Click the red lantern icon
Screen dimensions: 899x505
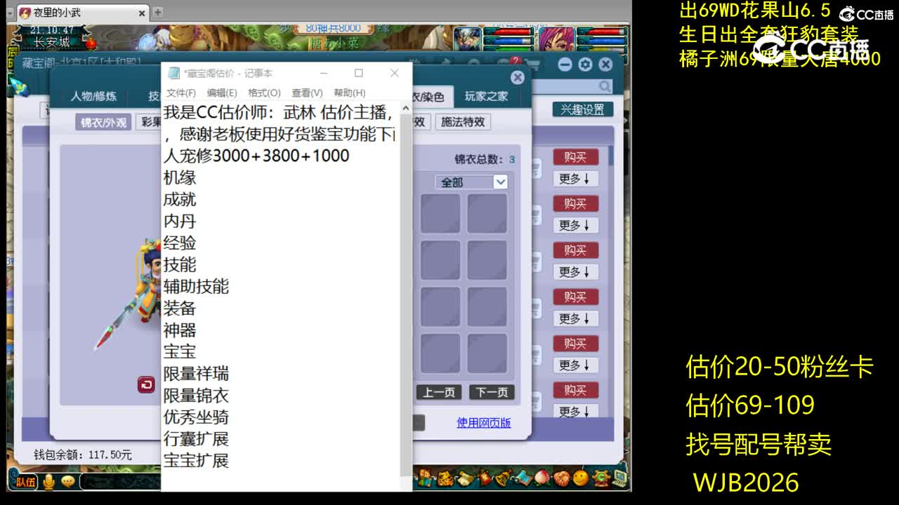485,478
